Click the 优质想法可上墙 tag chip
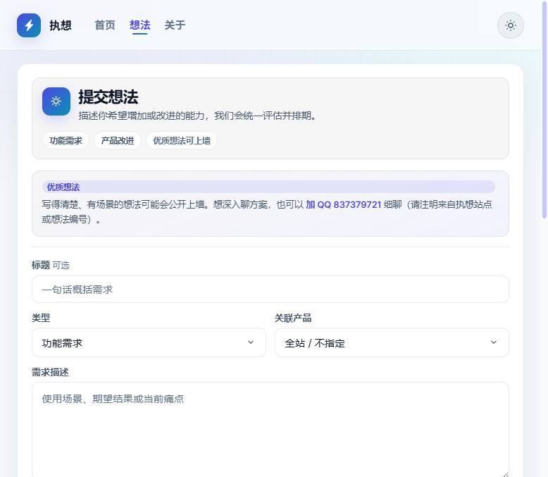The image size is (548, 477). point(182,141)
